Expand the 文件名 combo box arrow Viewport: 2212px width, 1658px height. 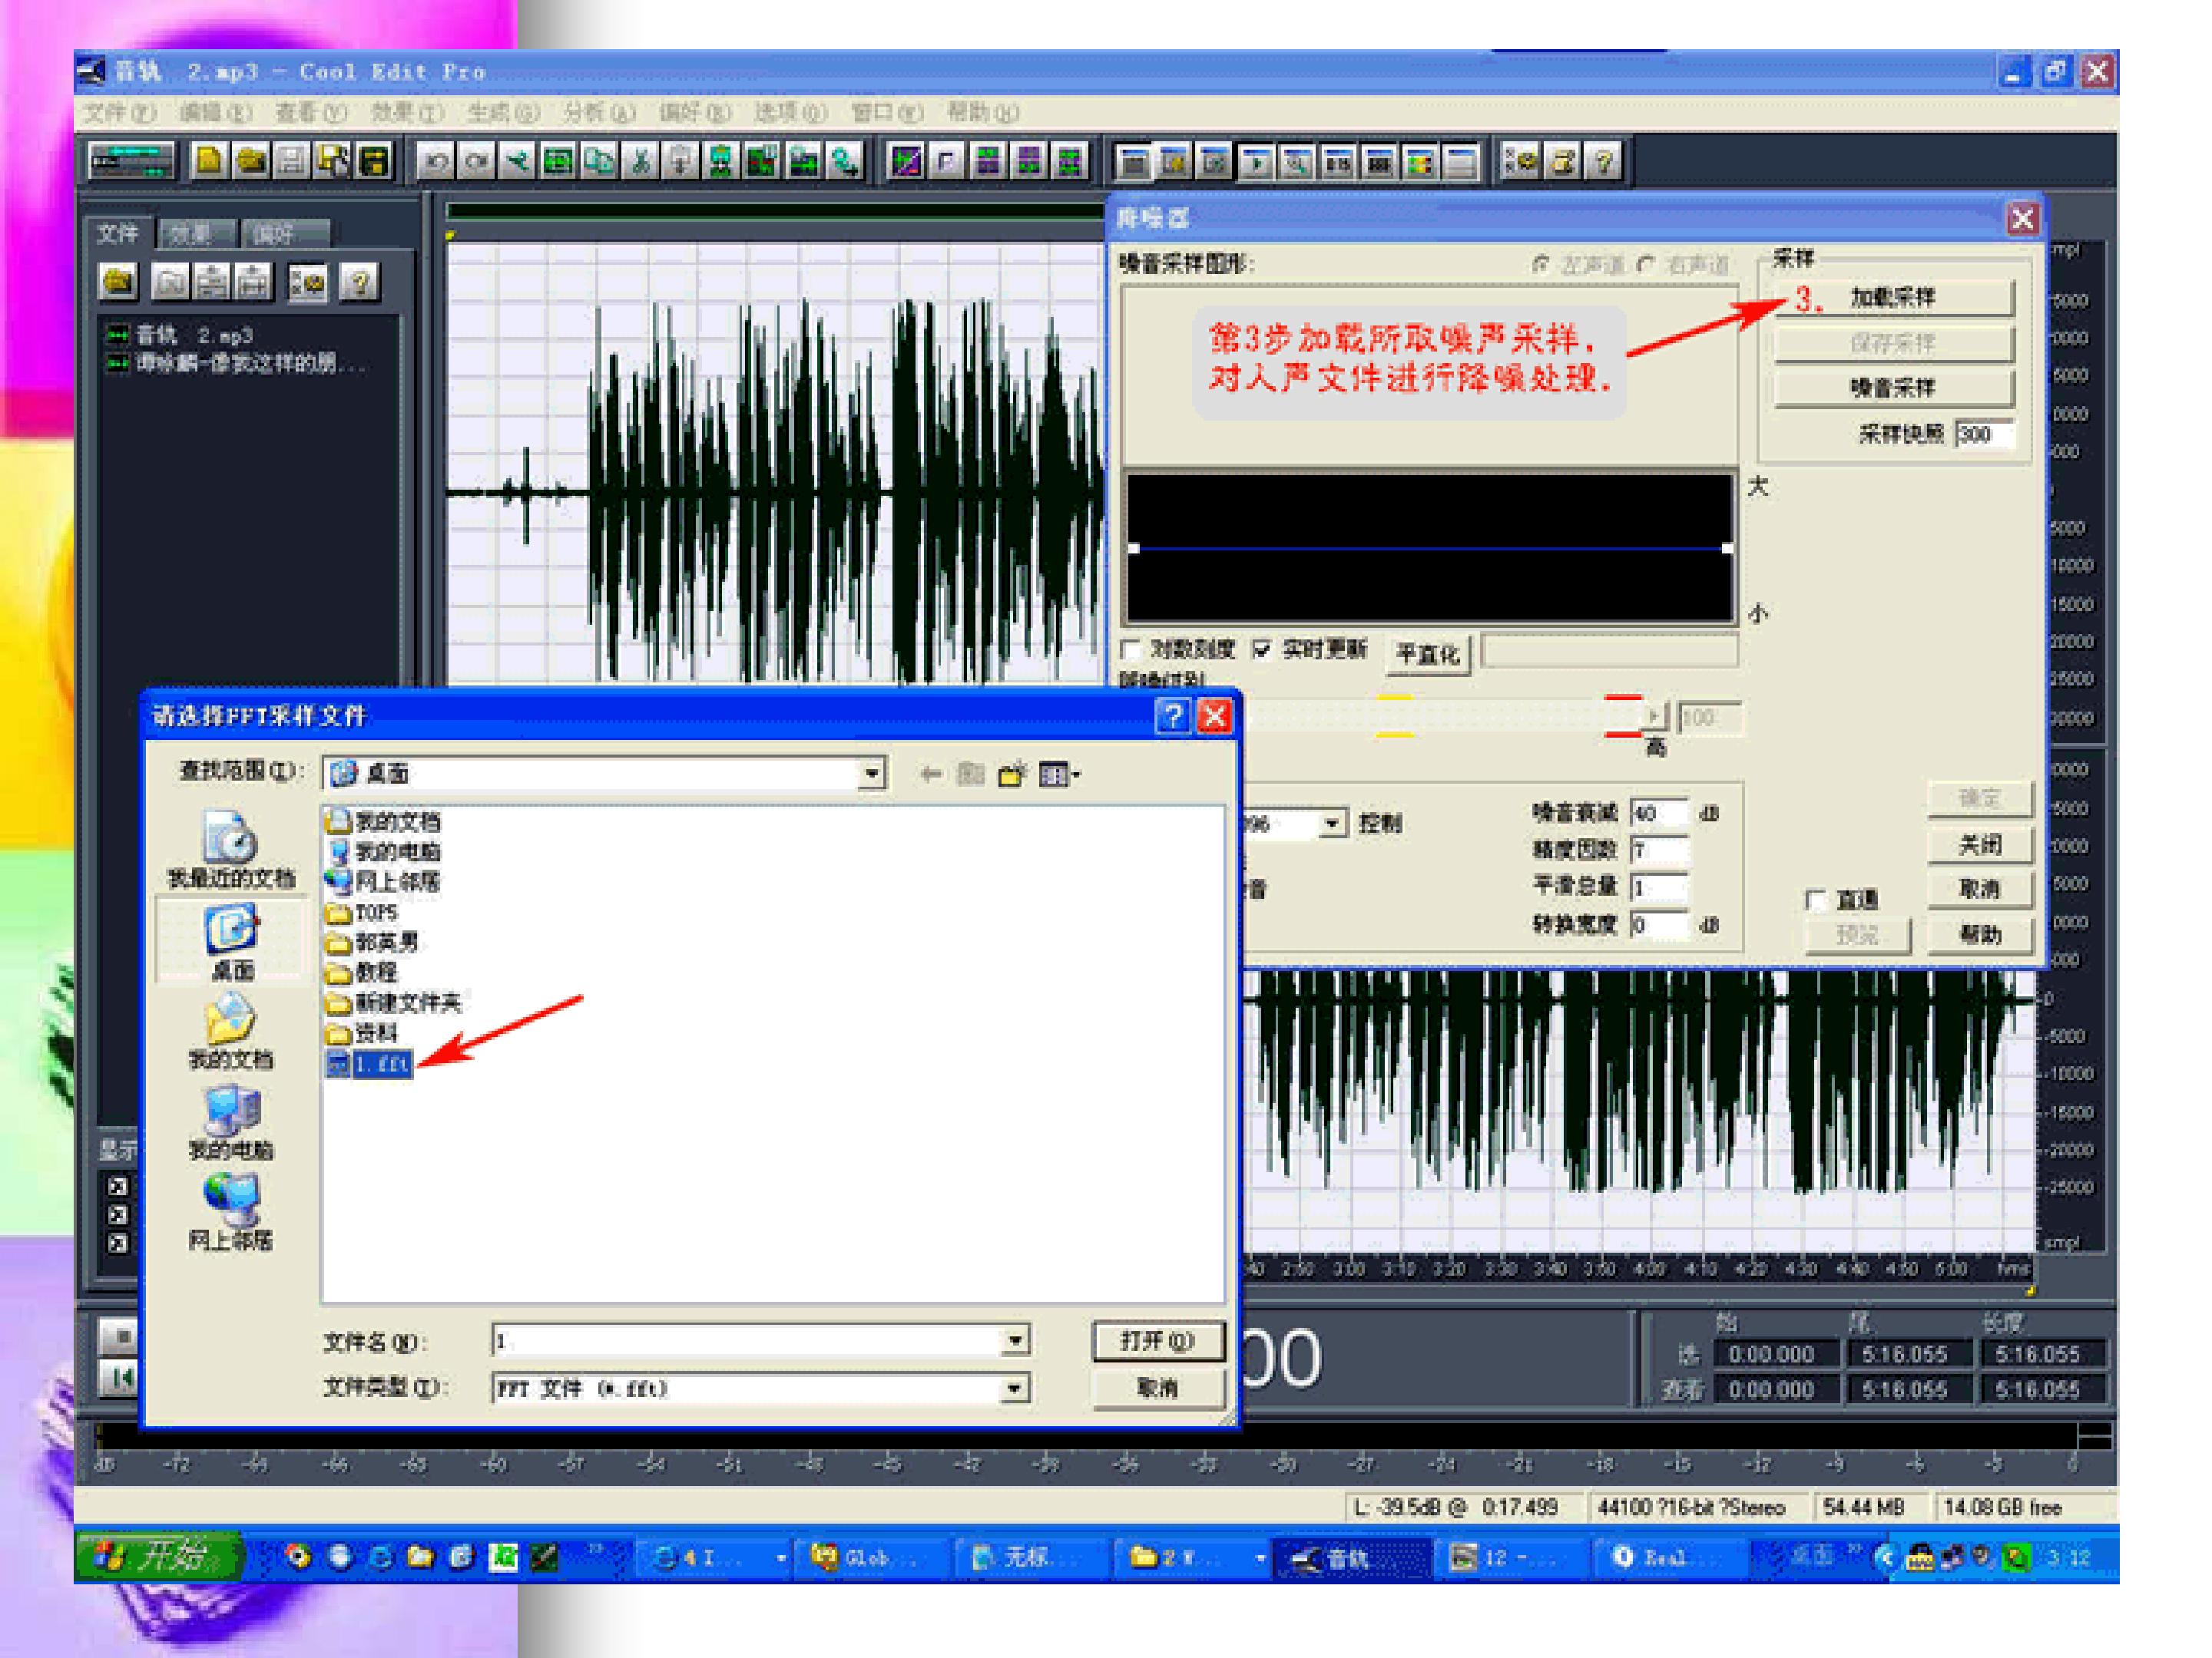point(1014,1341)
